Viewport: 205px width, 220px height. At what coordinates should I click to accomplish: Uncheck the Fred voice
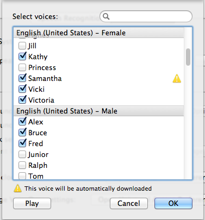point(22,143)
